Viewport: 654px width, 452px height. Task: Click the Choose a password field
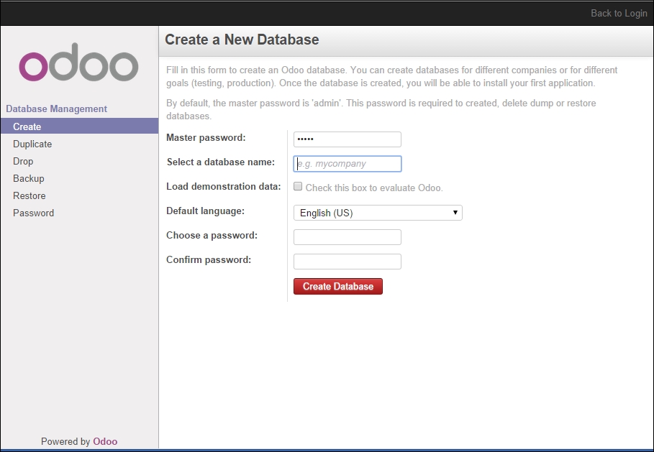click(x=348, y=237)
